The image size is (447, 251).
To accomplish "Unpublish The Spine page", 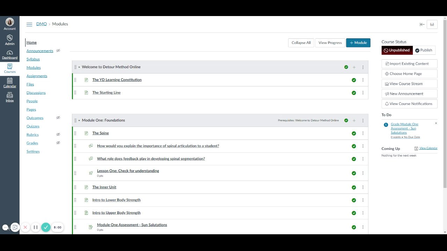I will [354, 134].
